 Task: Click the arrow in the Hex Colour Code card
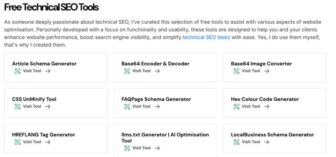pyautogui.click(x=266, y=106)
